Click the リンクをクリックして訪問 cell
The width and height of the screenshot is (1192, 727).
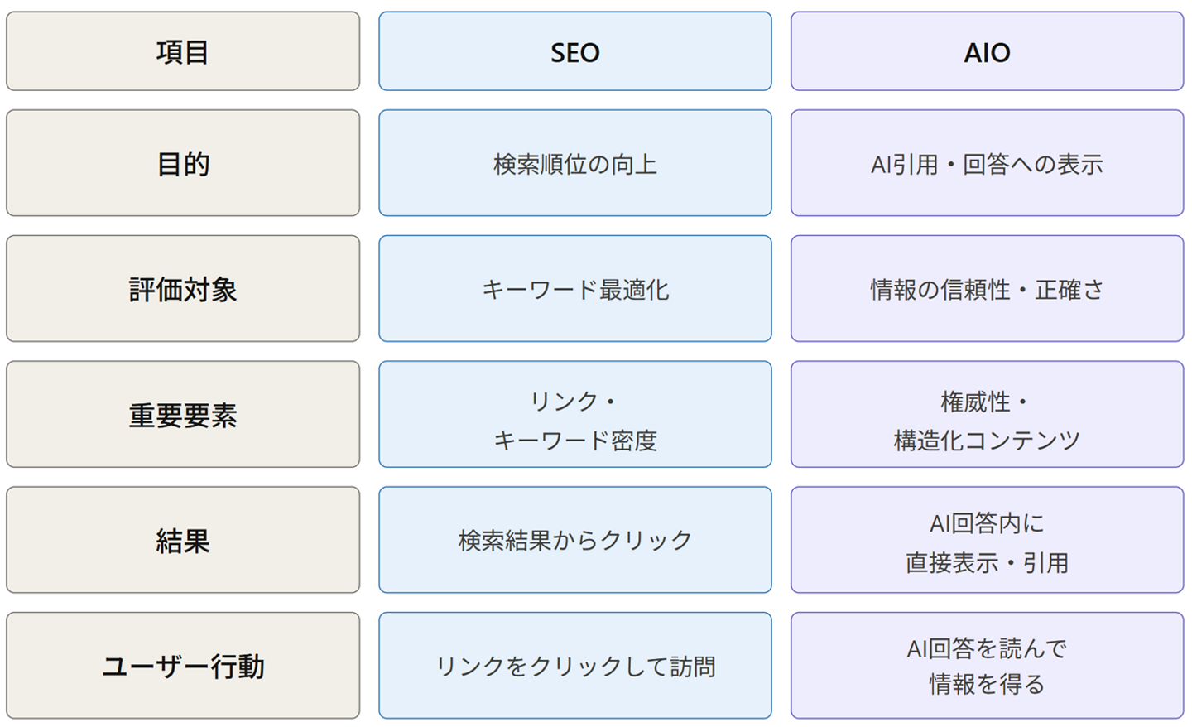575,666
